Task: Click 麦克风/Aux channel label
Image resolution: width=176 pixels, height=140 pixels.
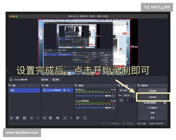Action: 80,90
